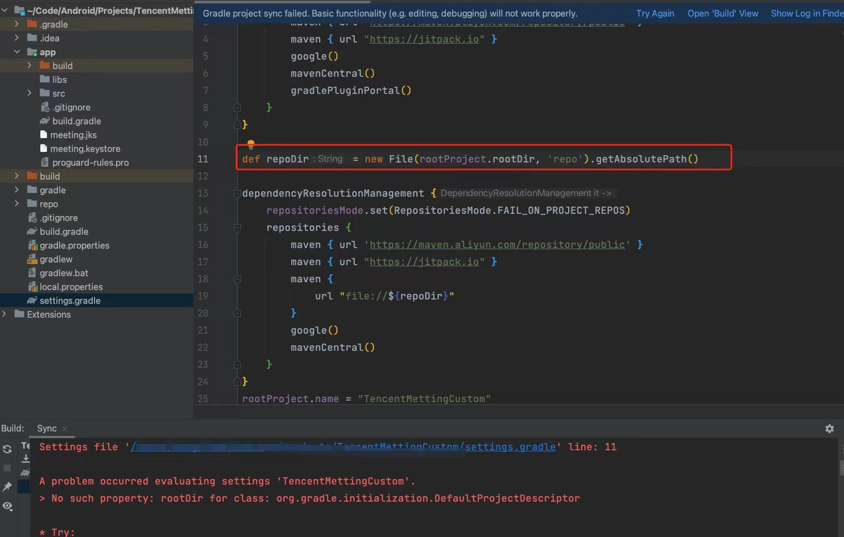The width and height of the screenshot is (844, 537).
Task: Open the jitpack.io URL on line 4
Action: (424, 39)
